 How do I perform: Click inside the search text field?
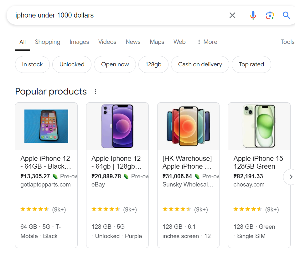point(119,15)
